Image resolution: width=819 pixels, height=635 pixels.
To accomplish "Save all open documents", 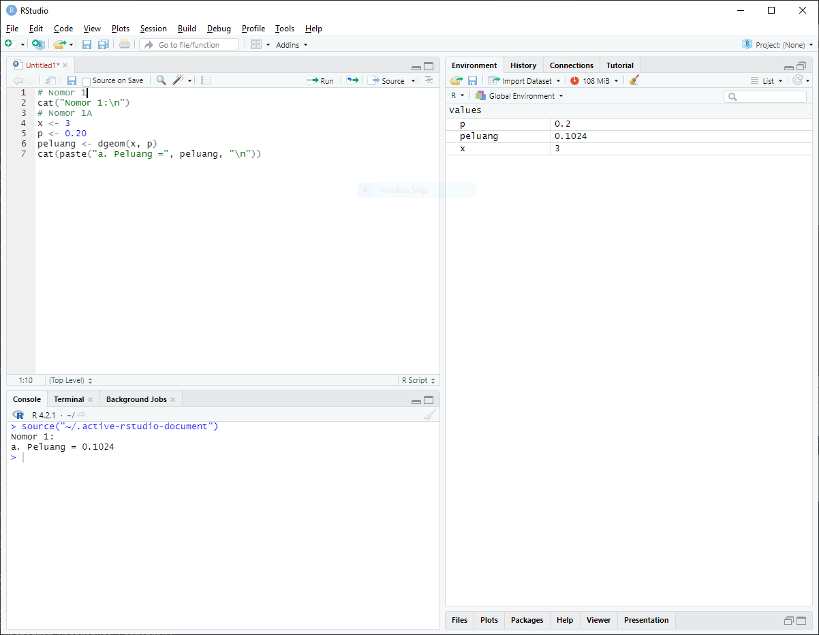I will (x=103, y=44).
